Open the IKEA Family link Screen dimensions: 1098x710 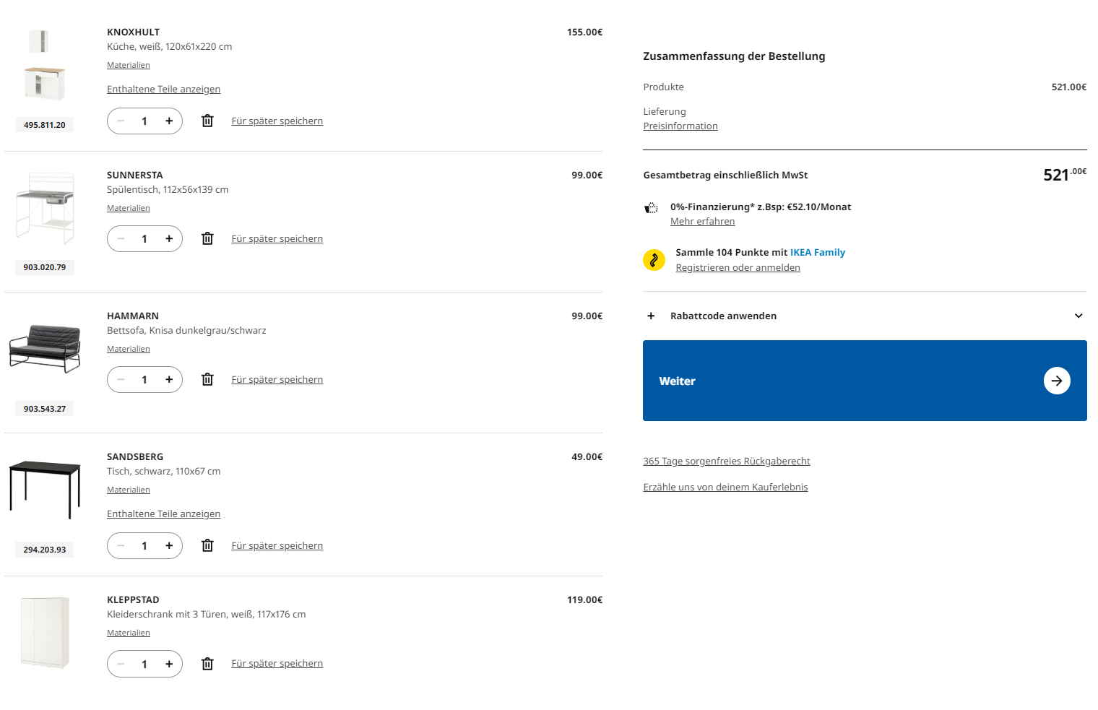coord(817,252)
